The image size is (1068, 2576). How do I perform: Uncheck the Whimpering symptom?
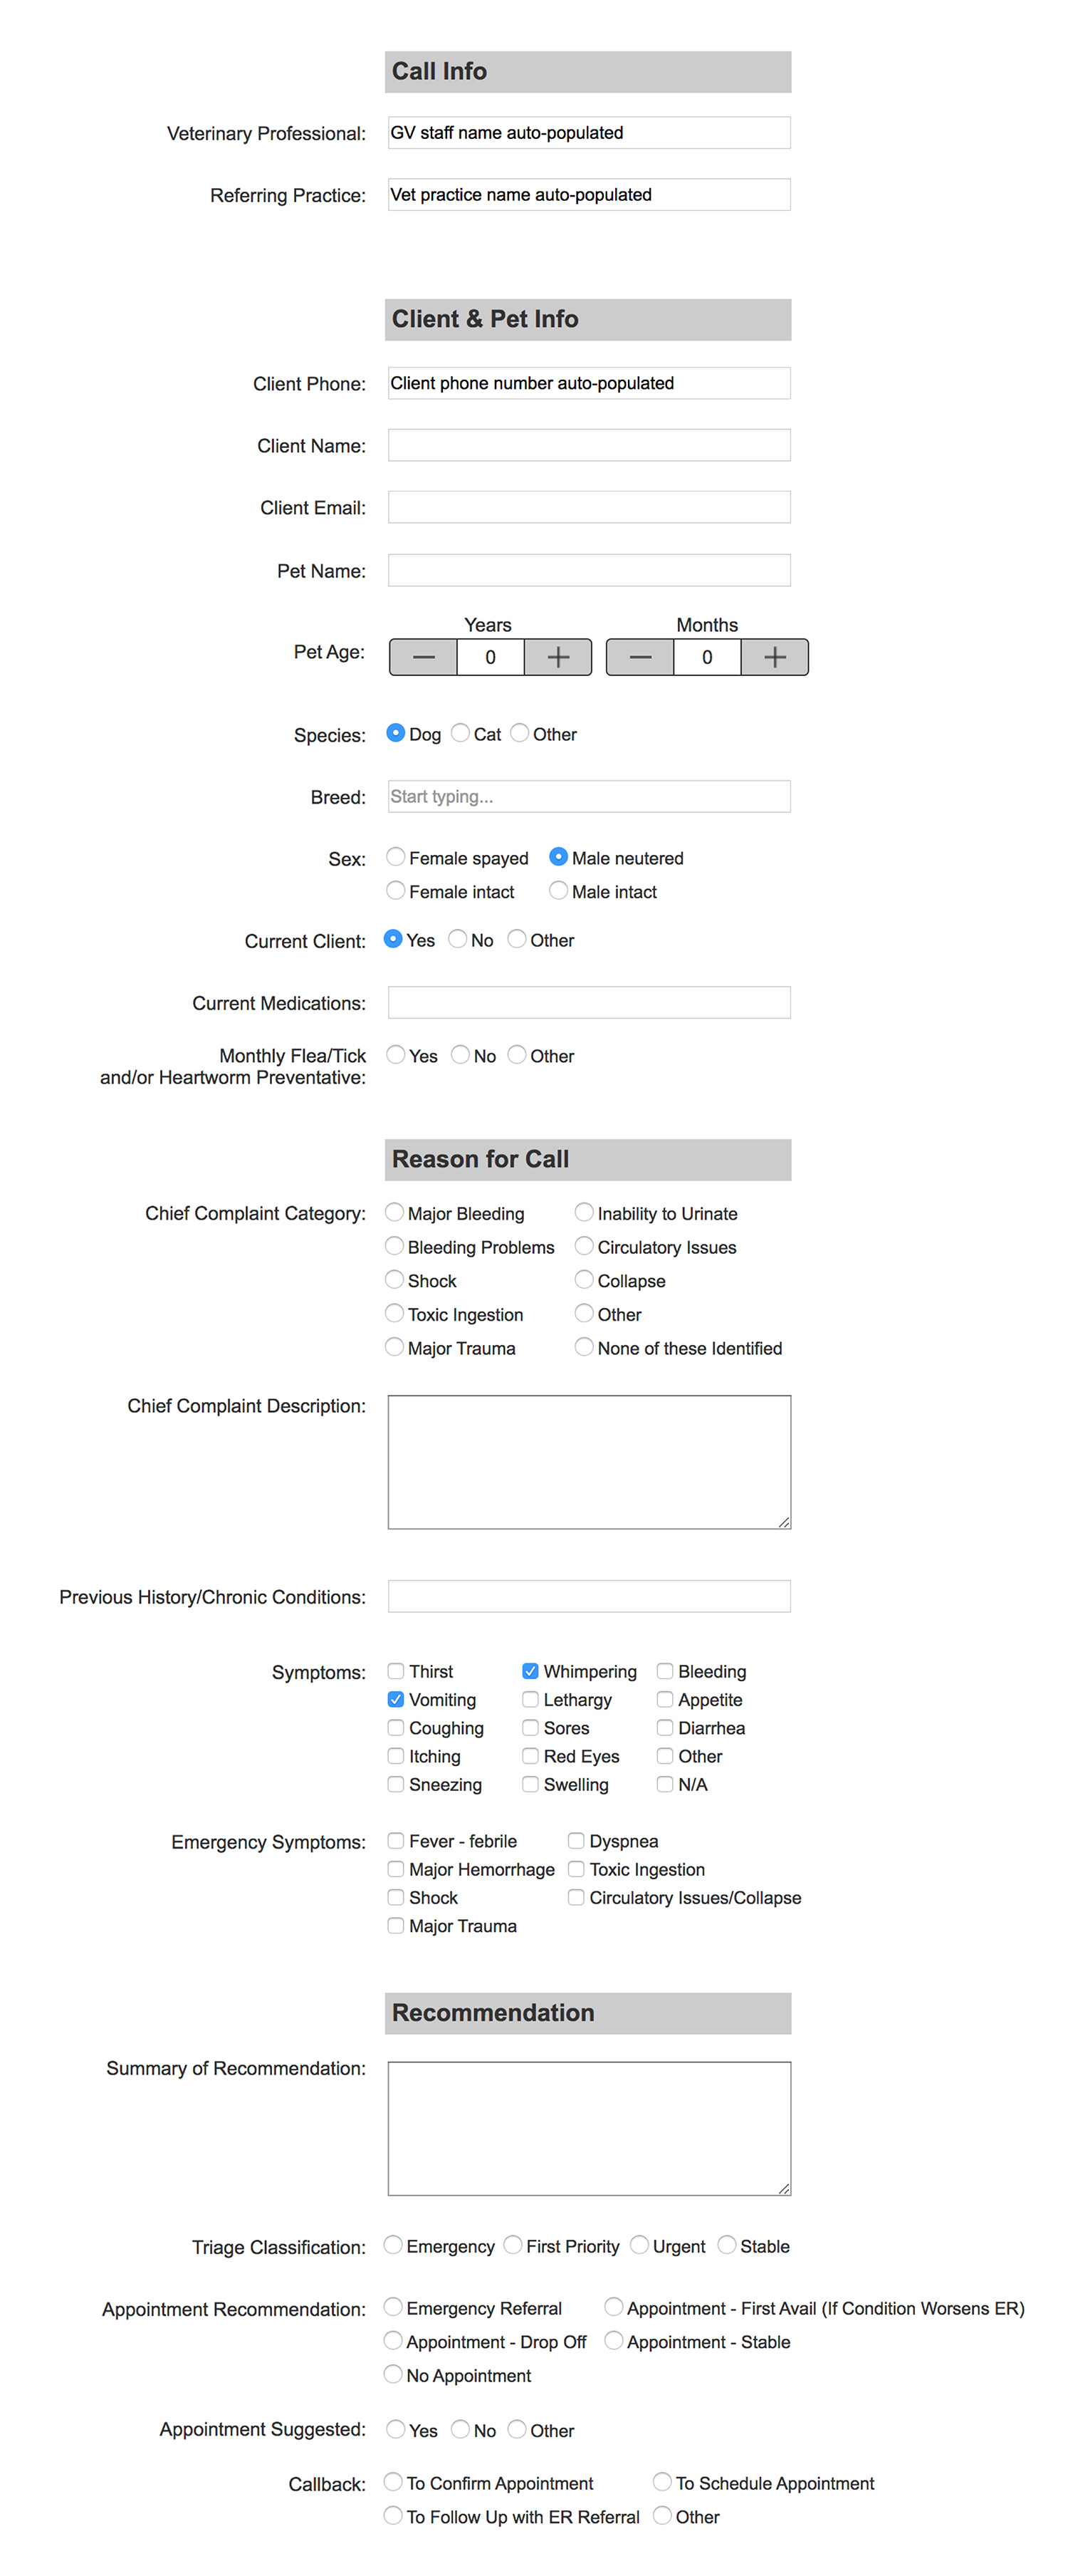pos(530,1671)
